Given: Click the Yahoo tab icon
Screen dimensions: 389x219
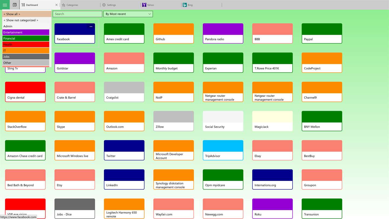Looking at the screenshot, I should point(144,5).
